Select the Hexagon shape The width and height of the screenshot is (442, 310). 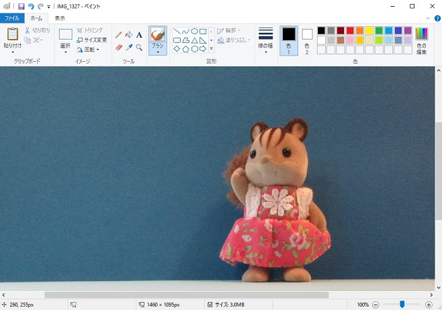(194, 49)
